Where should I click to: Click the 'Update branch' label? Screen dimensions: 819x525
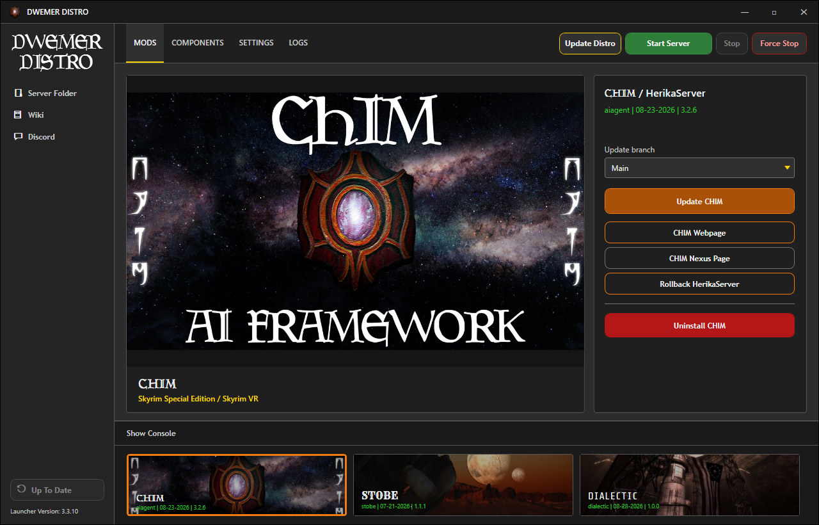pos(630,150)
